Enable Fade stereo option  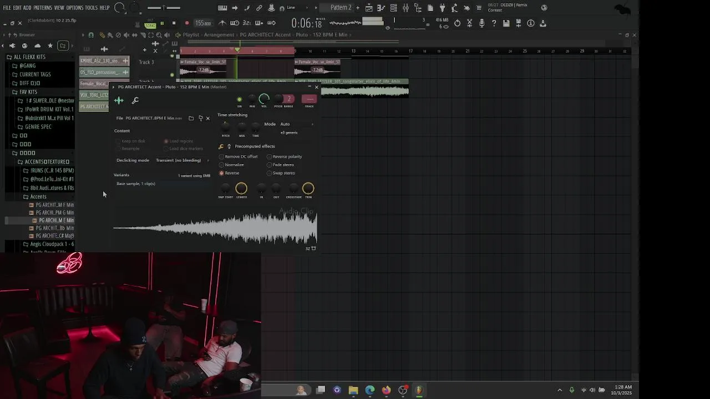coord(281,165)
